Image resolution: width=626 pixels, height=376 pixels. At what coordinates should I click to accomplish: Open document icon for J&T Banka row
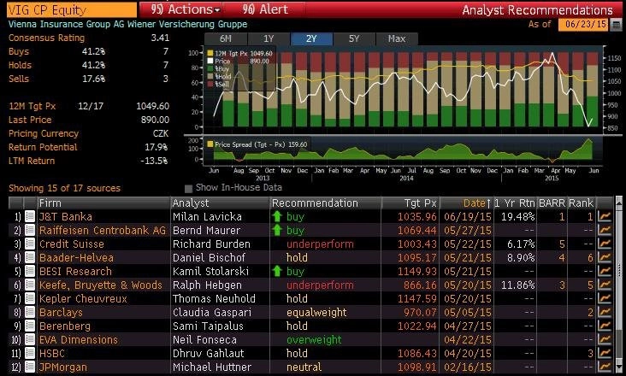(30, 216)
